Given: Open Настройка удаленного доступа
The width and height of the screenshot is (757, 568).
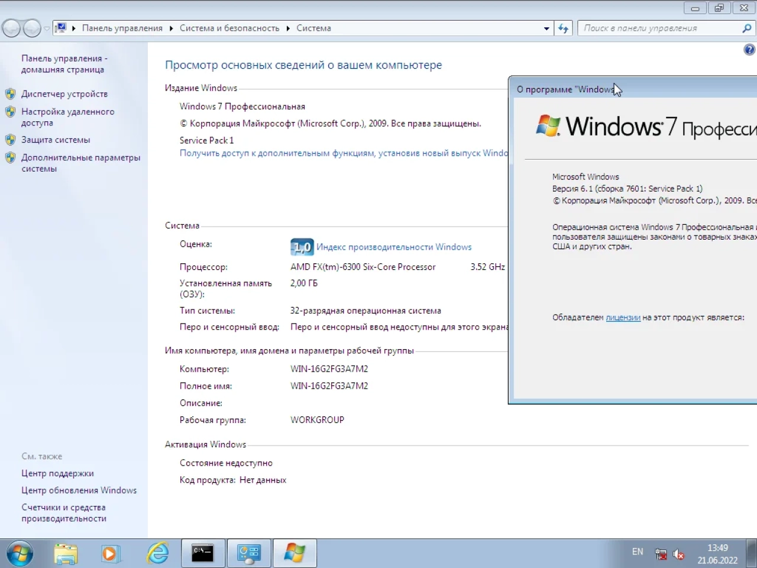Looking at the screenshot, I should tap(68, 117).
